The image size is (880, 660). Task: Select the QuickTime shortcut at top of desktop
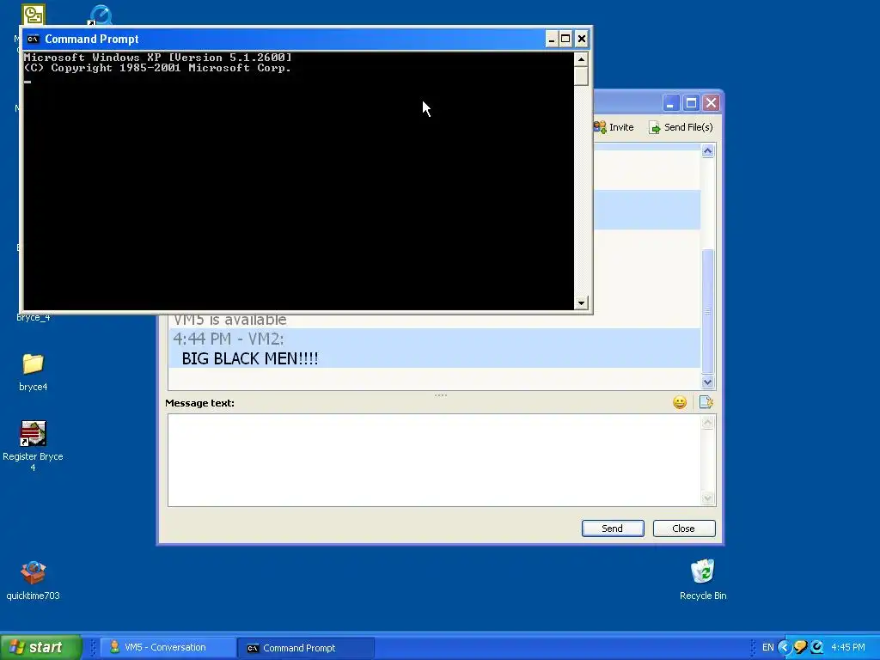coord(101,15)
